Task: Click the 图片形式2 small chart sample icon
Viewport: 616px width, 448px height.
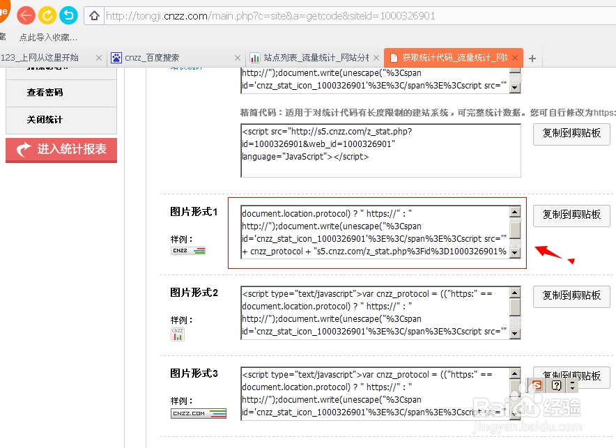Action: click(x=178, y=334)
